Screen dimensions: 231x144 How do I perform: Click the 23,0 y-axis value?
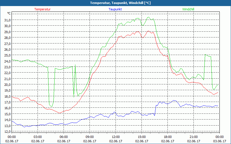coord(8,67)
